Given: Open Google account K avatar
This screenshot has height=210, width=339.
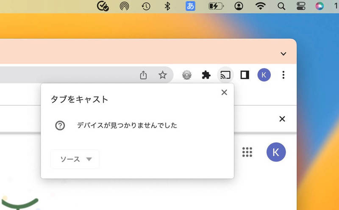Looking at the screenshot, I should pos(276,152).
